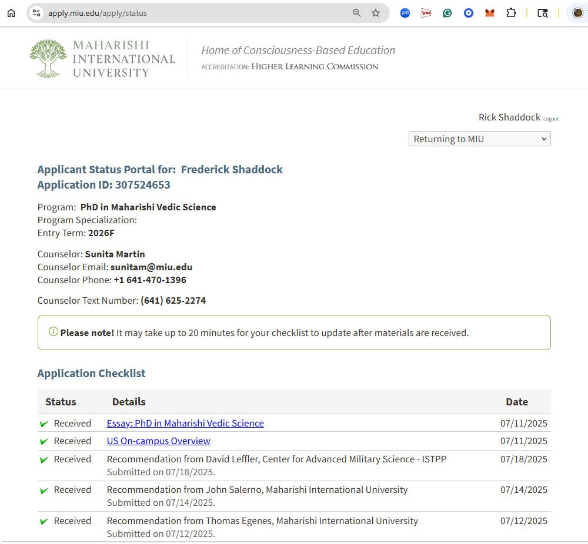Click the tab search icon in toolbar
The width and height of the screenshot is (588, 544).
(542, 13)
